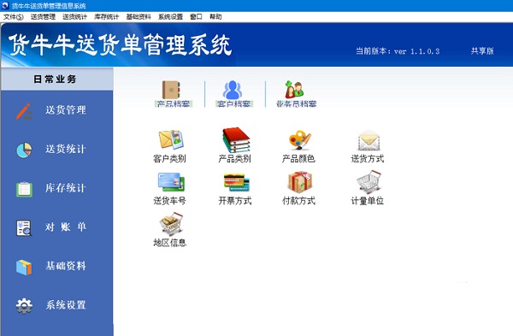Click the 日常业务 sidebar header
The width and height of the screenshot is (513, 336).
57,79
